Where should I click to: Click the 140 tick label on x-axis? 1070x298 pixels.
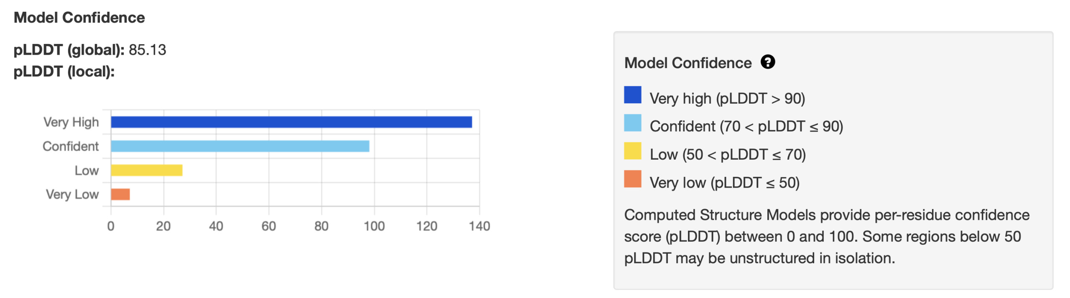[x=479, y=226]
